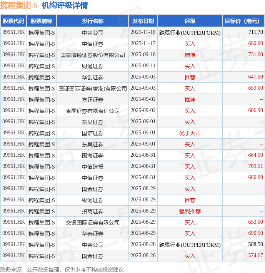Click 华创证券 bank name
The image size is (265, 273).
pos(93,77)
